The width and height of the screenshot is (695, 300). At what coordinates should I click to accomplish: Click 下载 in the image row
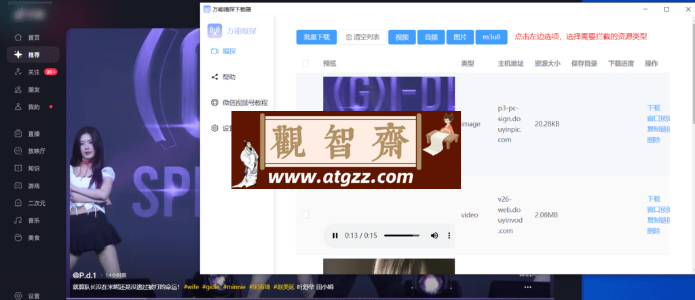click(x=654, y=108)
